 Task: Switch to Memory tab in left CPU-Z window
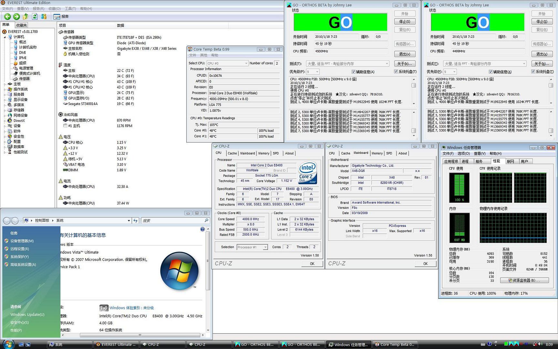click(x=263, y=153)
